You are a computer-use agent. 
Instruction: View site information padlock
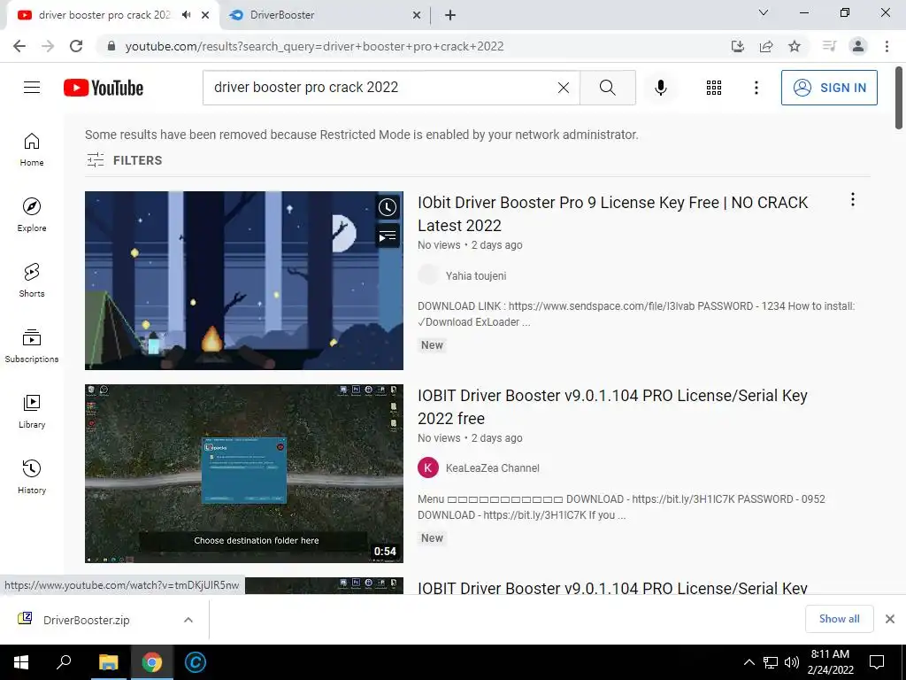(x=111, y=46)
